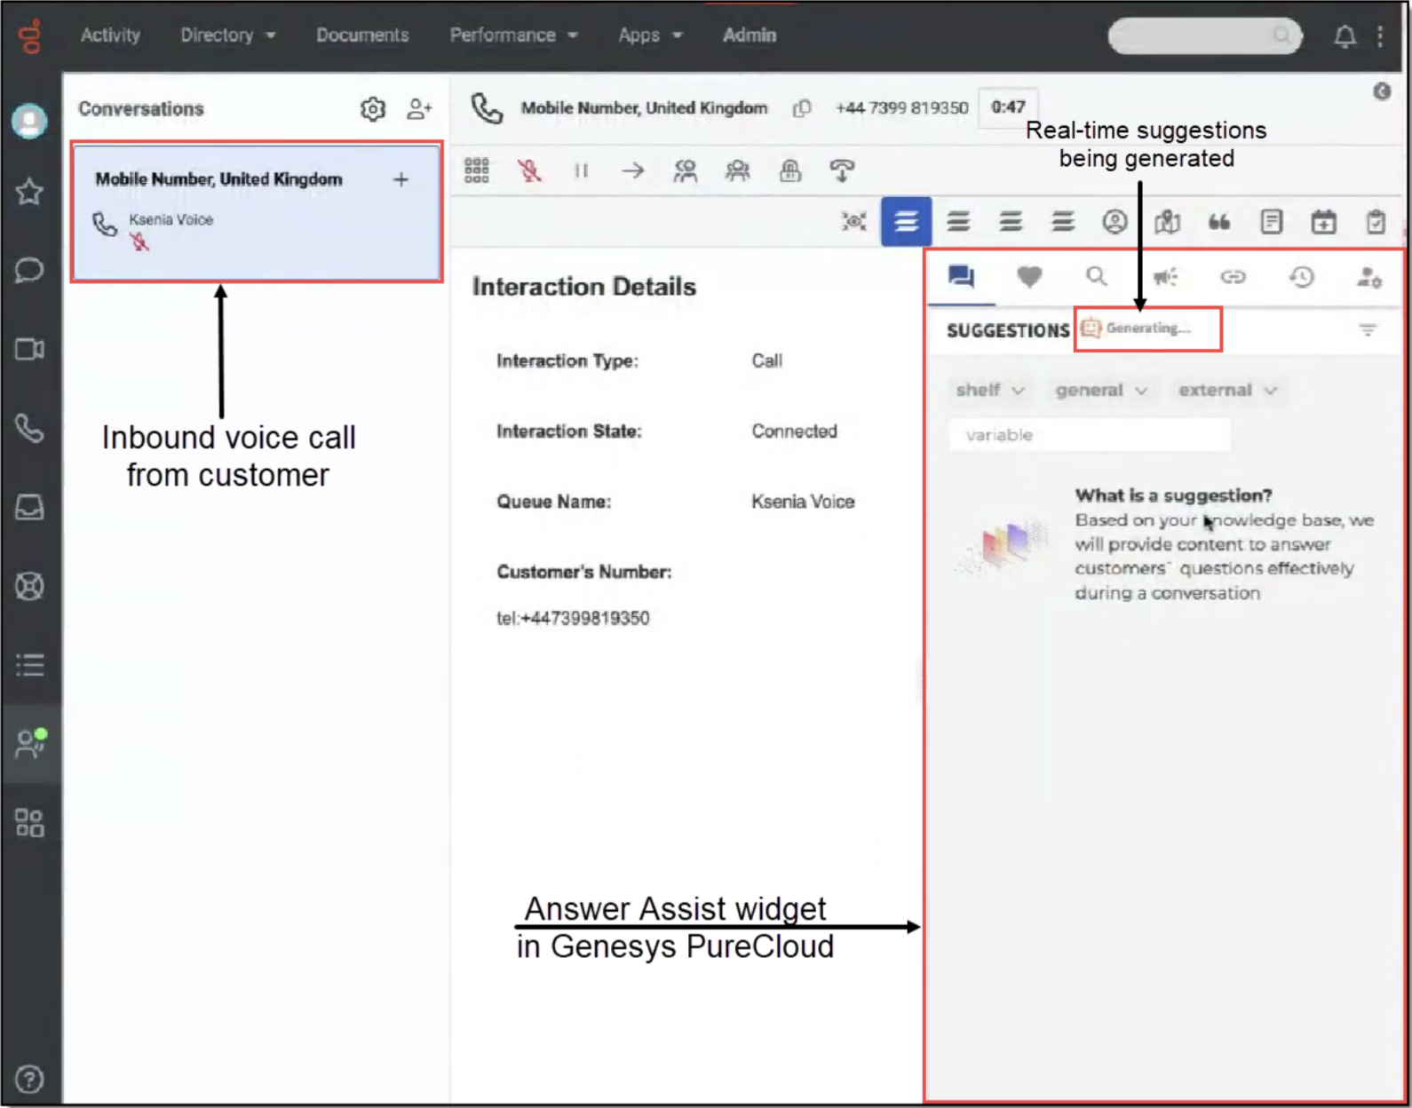Toggle microphone mute on call toolbar
Screen dimensions: 1412x1108
coord(529,170)
